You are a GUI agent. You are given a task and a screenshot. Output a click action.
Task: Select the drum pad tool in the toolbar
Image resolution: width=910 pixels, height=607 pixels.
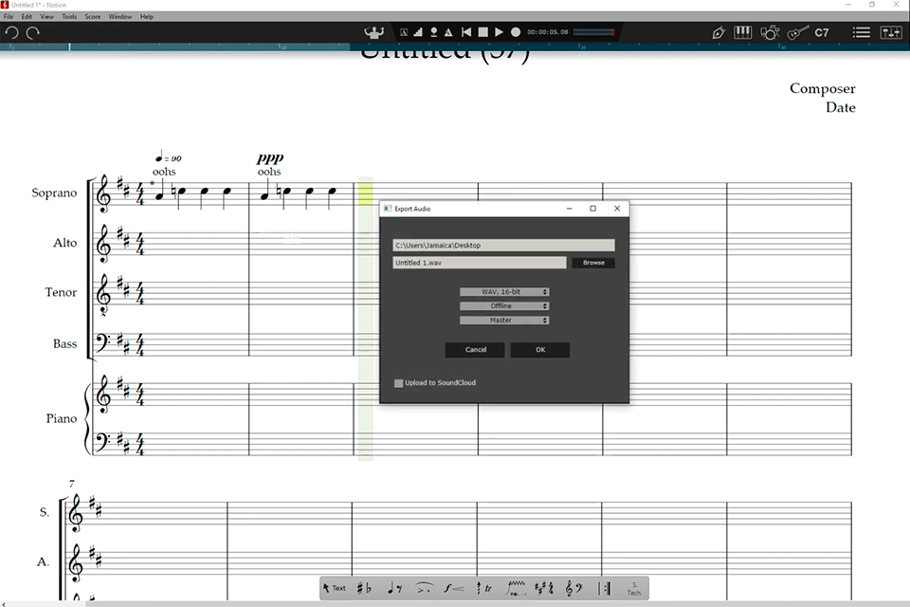tap(770, 32)
